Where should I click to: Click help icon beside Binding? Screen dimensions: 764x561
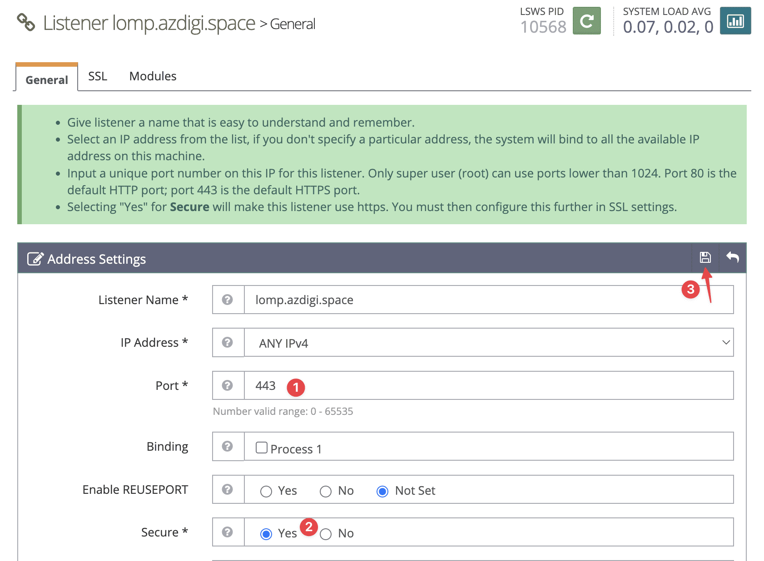(x=228, y=446)
